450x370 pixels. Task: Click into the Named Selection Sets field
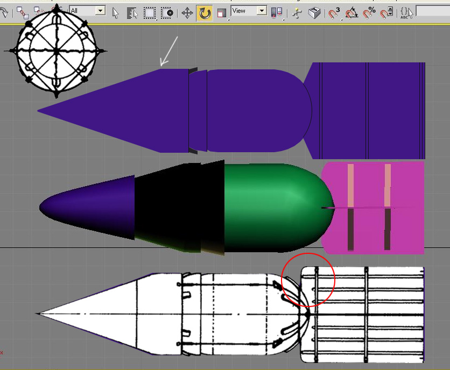[433, 11]
